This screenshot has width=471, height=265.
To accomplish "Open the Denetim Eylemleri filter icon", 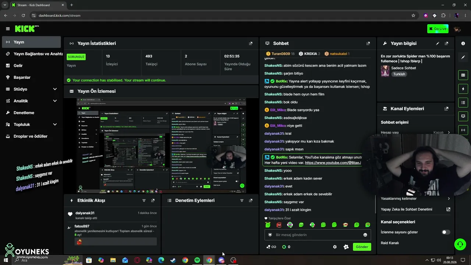I will click(x=242, y=201).
